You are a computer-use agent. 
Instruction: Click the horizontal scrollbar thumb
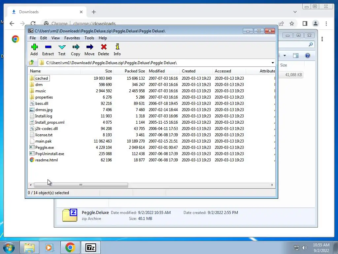click(81, 185)
